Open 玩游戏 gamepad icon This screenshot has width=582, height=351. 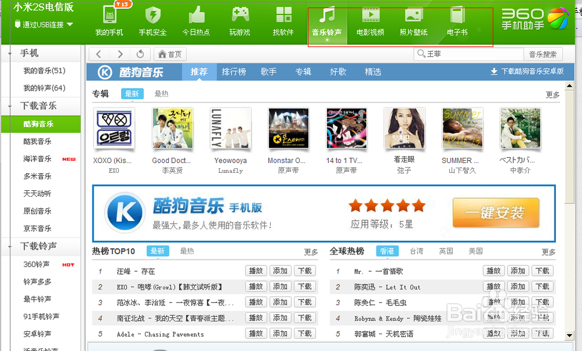(x=240, y=15)
